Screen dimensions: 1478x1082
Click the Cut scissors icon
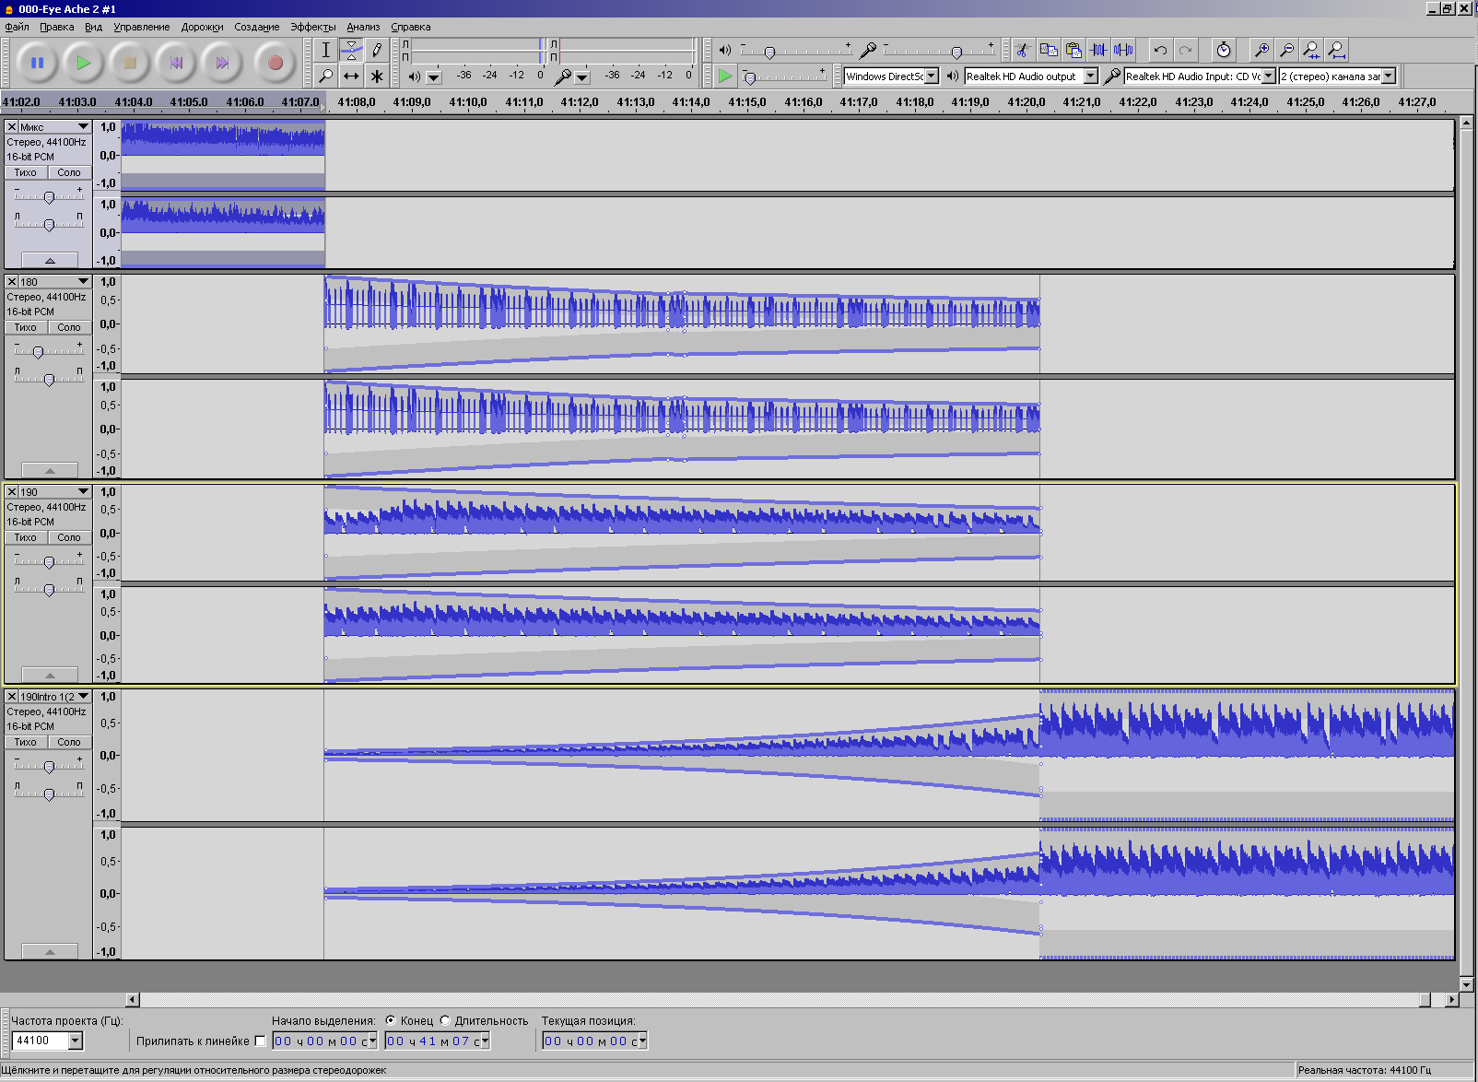(x=1023, y=50)
